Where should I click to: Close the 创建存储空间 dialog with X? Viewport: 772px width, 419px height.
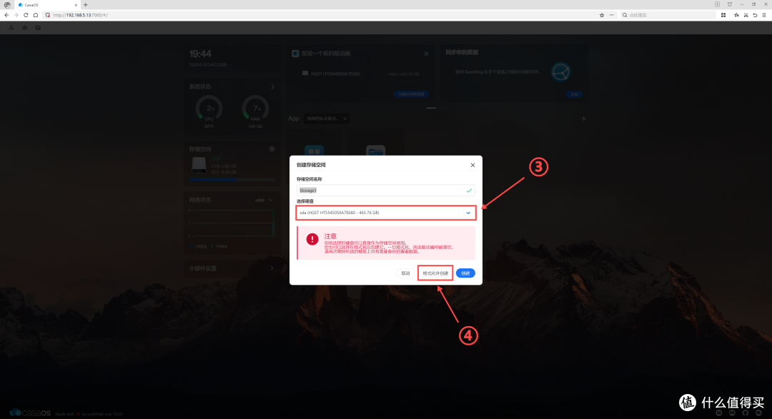point(472,165)
